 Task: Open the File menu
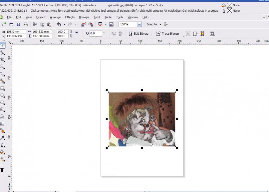[9, 17]
